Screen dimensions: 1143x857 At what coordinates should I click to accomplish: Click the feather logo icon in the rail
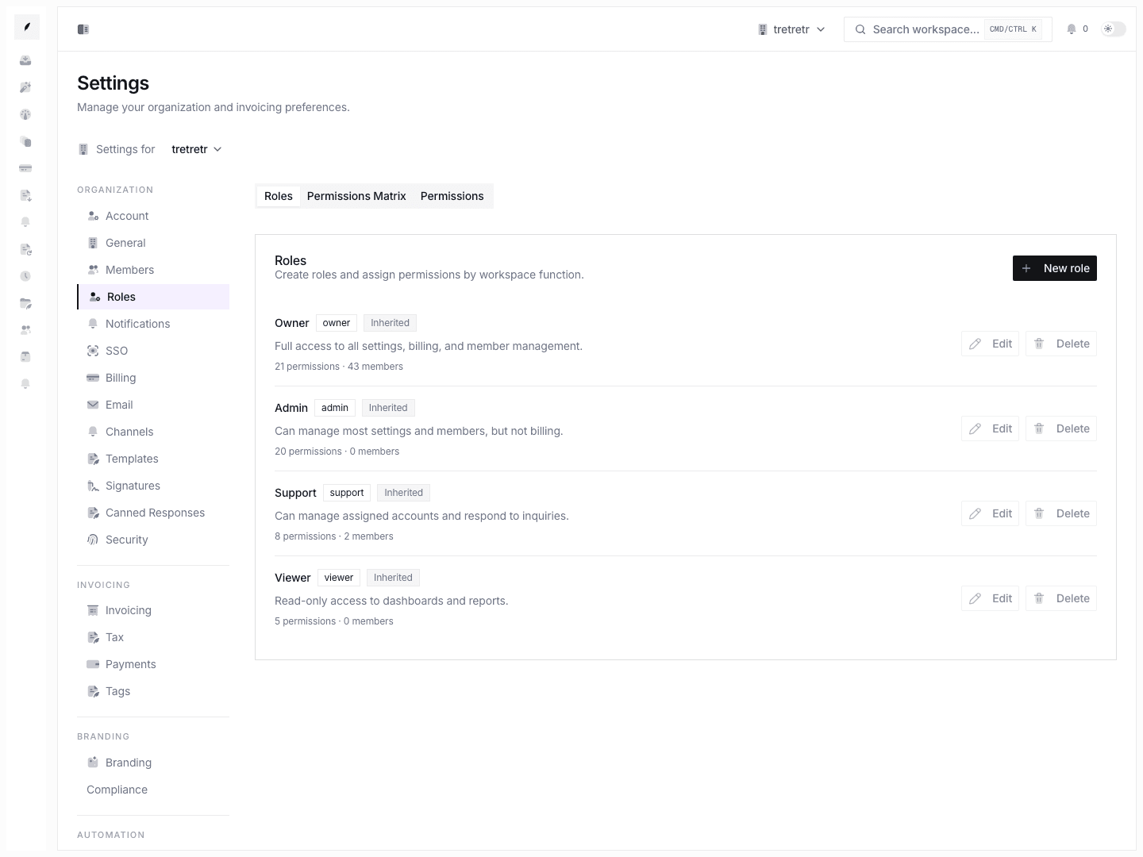[x=27, y=27]
